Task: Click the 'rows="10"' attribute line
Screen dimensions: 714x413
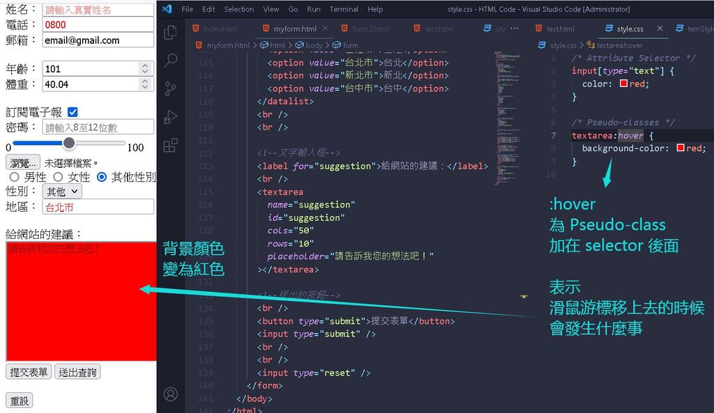Action: 291,243
